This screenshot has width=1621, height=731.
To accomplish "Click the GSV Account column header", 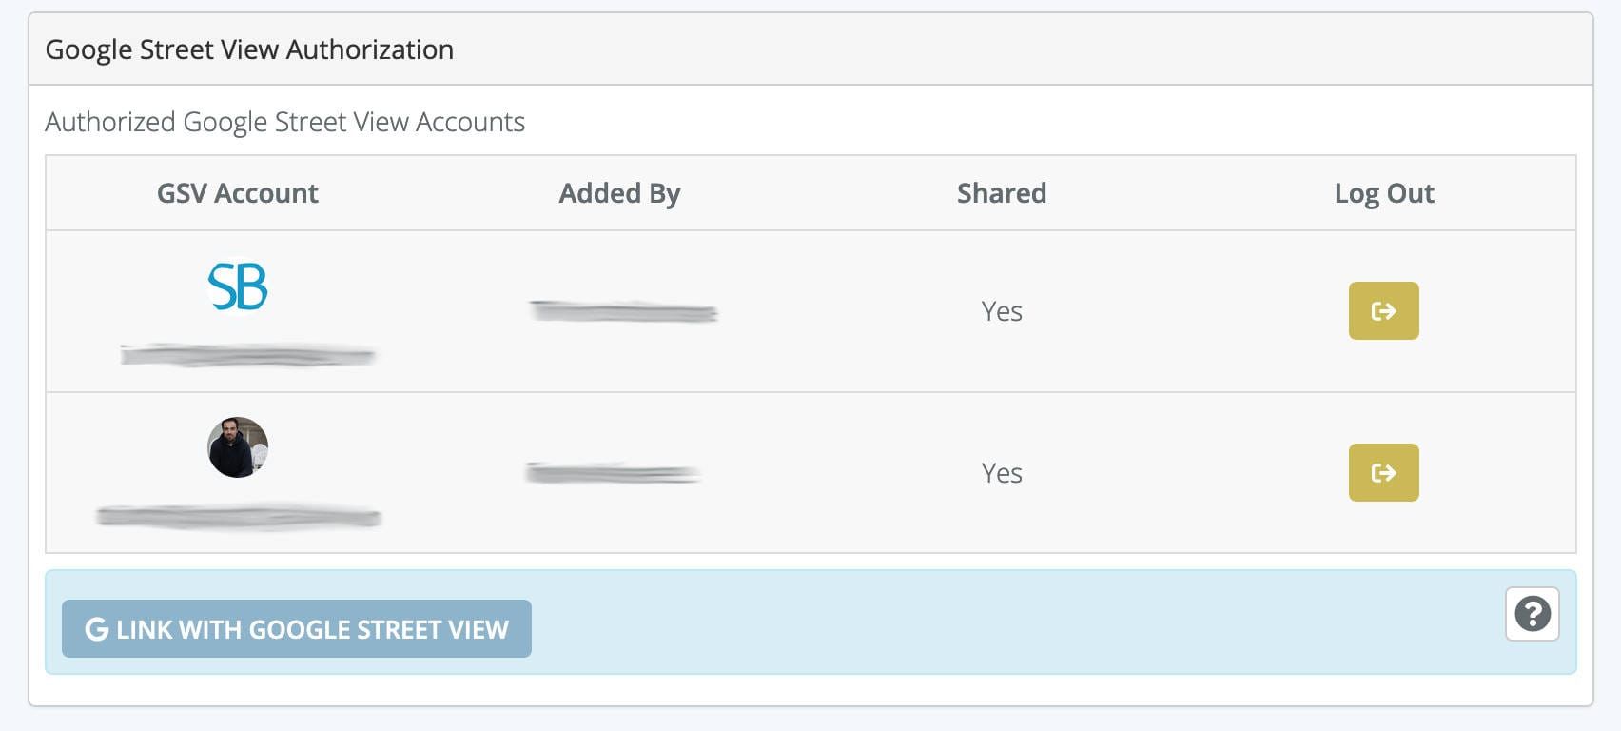I will click(237, 193).
